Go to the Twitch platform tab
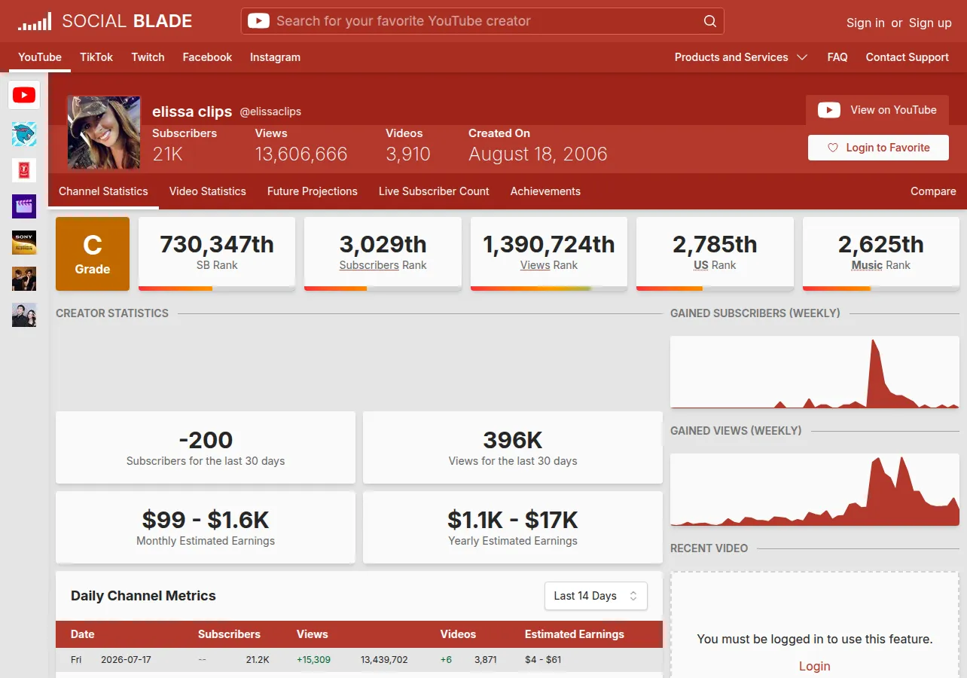 (x=148, y=57)
